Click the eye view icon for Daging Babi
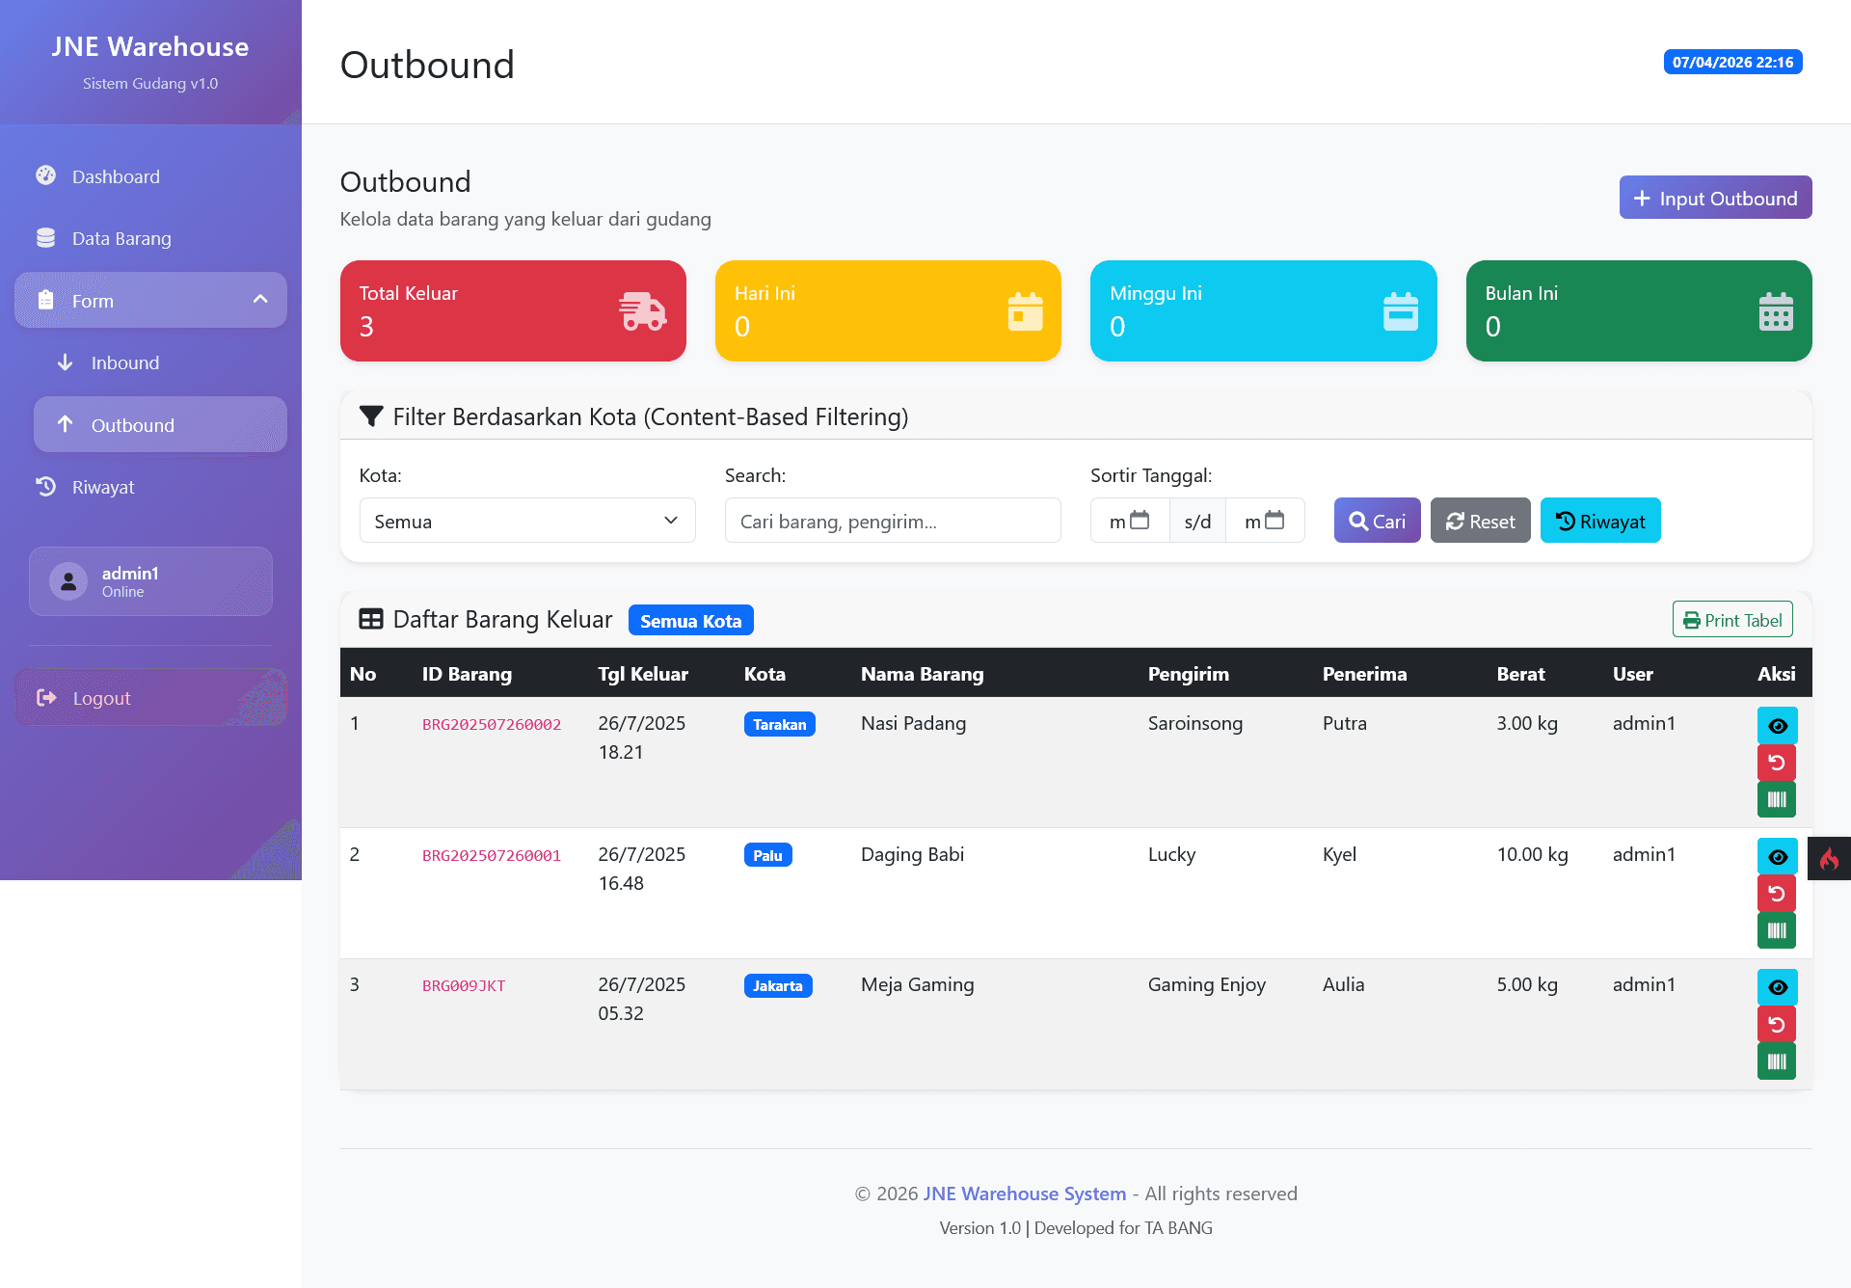 tap(1777, 857)
